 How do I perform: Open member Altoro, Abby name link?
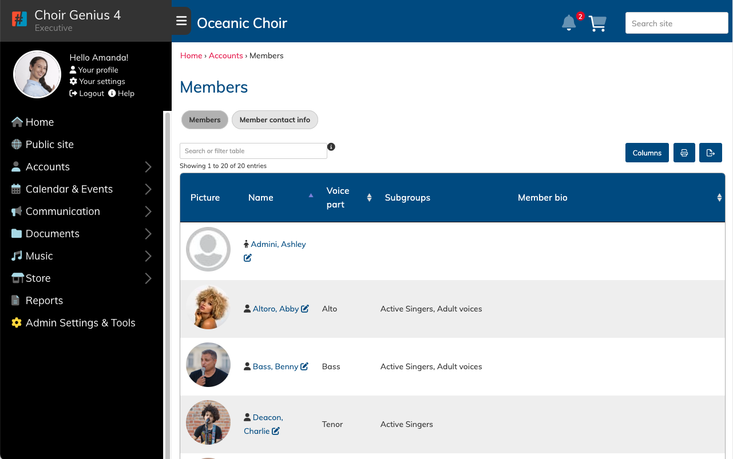point(276,309)
